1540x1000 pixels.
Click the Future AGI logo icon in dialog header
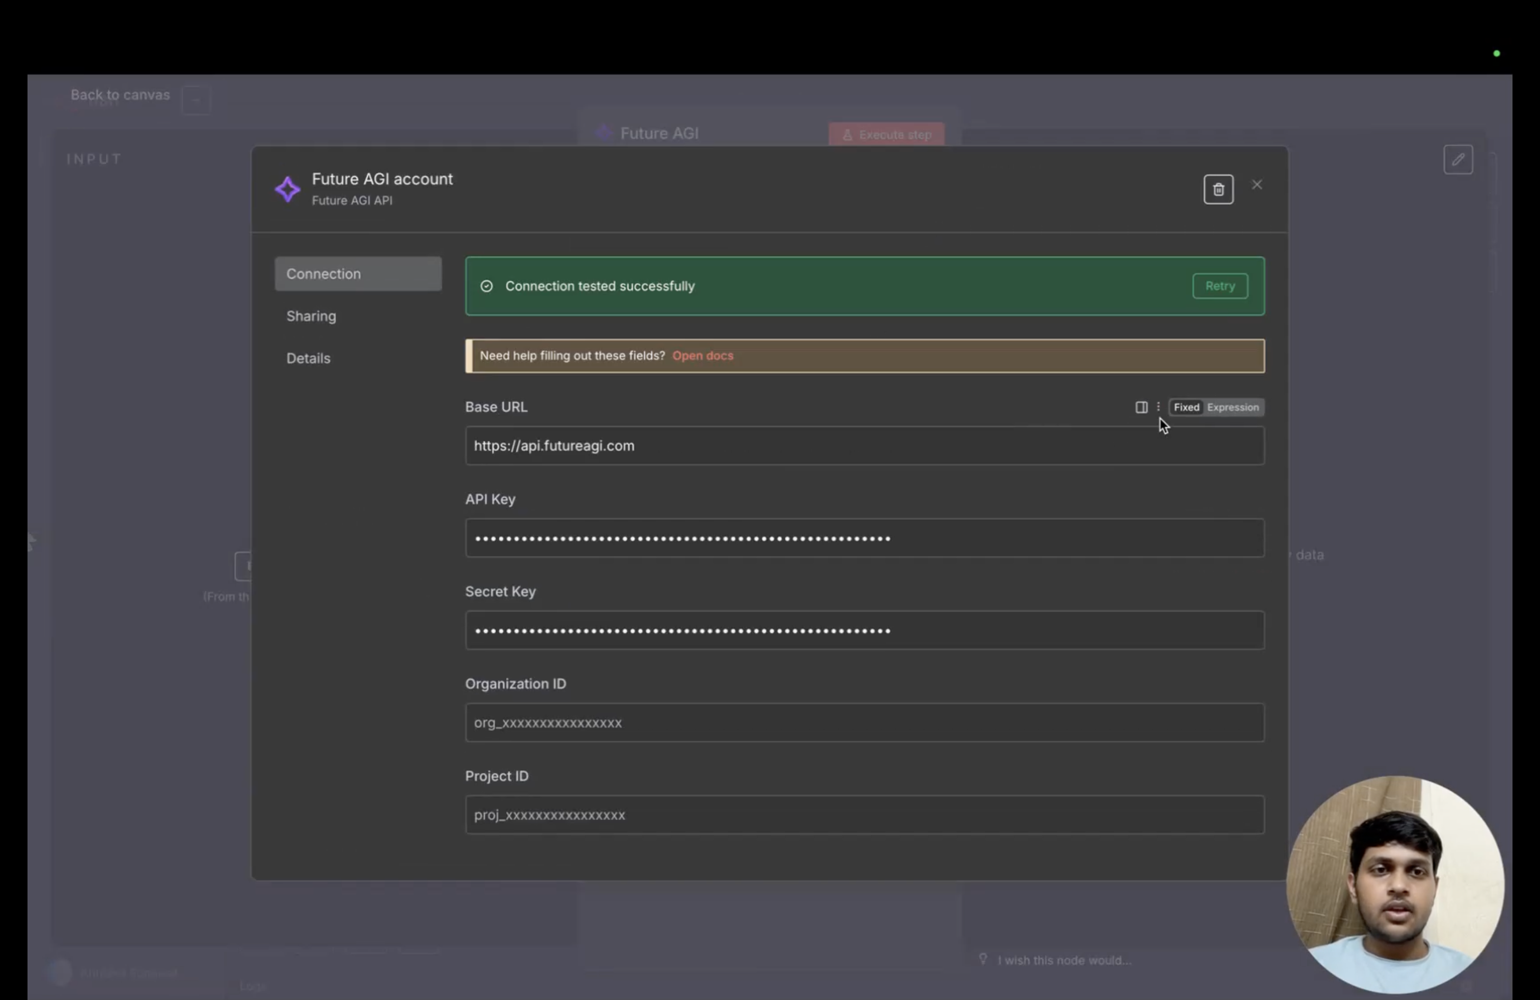[289, 189]
